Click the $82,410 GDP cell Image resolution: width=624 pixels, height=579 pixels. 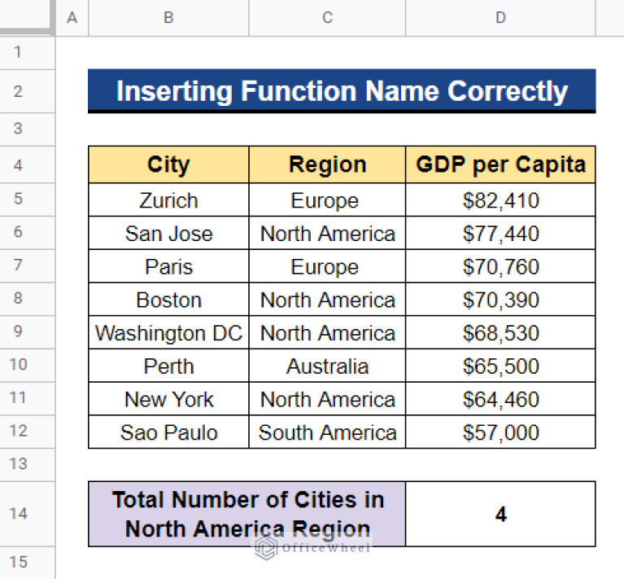click(500, 200)
